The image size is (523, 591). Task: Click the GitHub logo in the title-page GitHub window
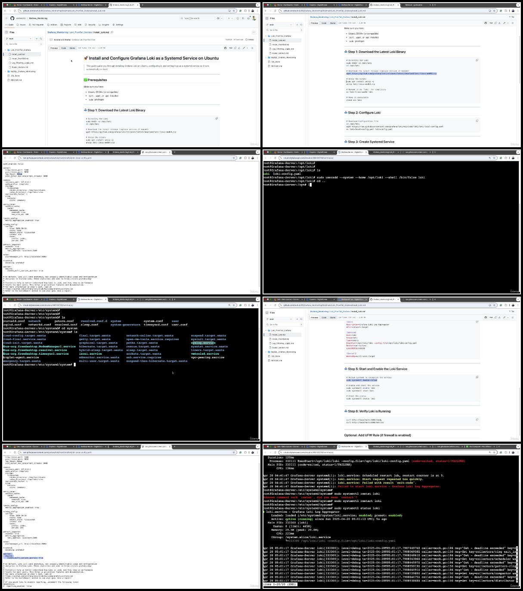pos(12,18)
